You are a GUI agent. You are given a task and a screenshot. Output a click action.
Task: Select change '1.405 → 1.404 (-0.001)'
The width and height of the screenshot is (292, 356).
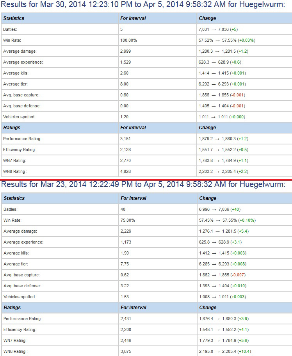click(x=222, y=106)
